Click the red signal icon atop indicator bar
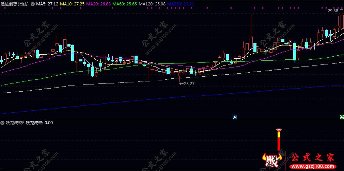The height and width of the screenshot is (171, 344). click(279, 131)
